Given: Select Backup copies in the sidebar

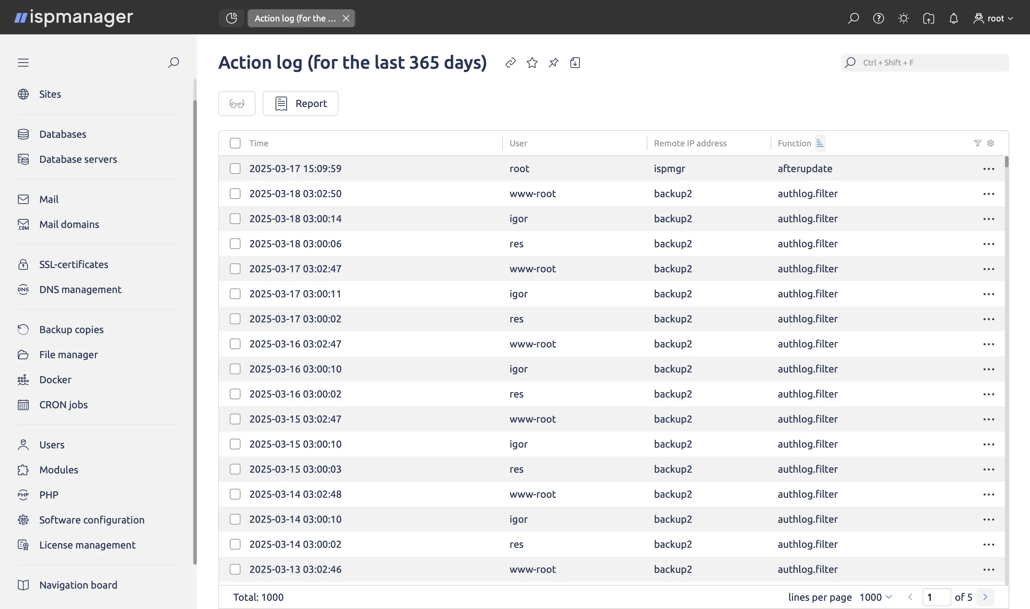Looking at the screenshot, I should pyautogui.click(x=72, y=329).
